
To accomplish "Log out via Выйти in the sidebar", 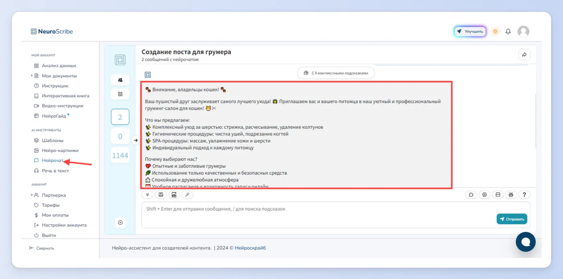I will point(45,235).
